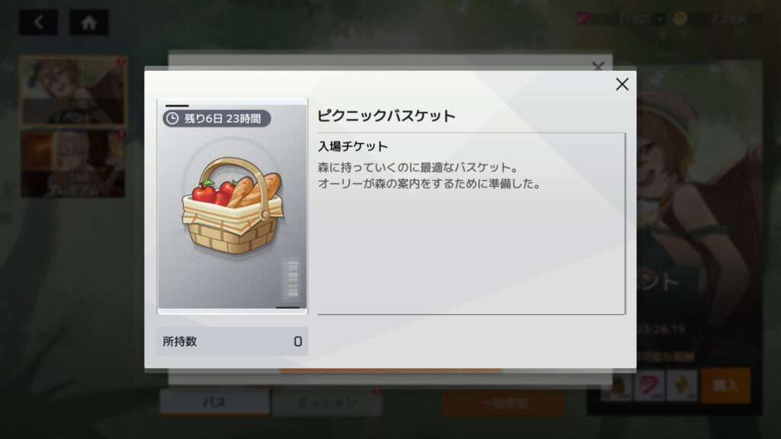Tap the clock timer badge 残り6日 23時間
781x439 pixels.
click(217, 118)
